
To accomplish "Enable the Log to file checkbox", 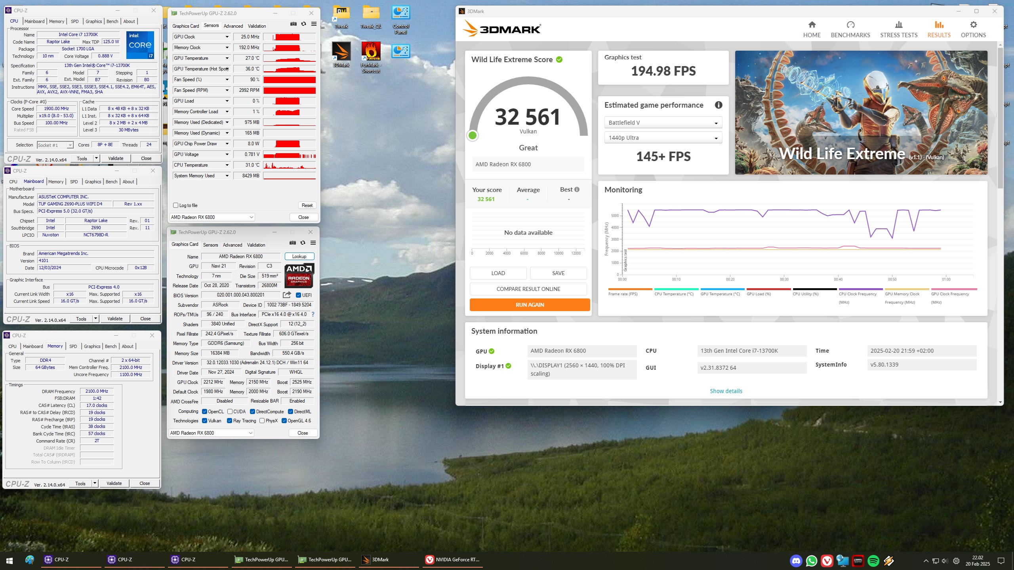I will coord(175,205).
